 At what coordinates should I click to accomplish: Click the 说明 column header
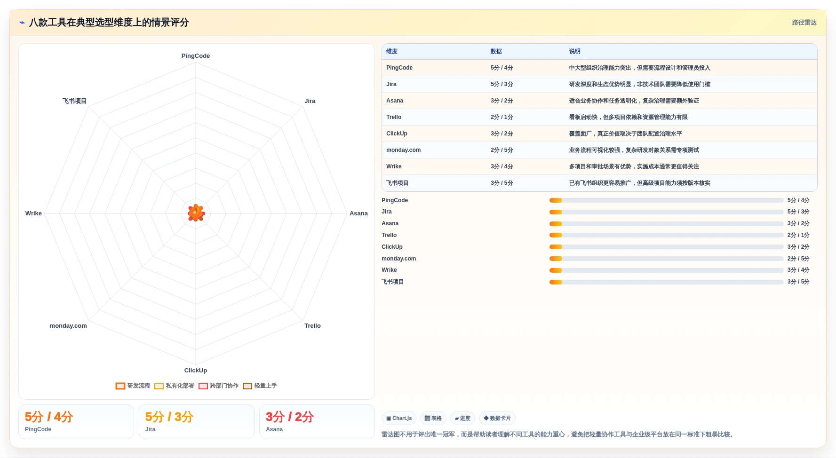tap(575, 51)
